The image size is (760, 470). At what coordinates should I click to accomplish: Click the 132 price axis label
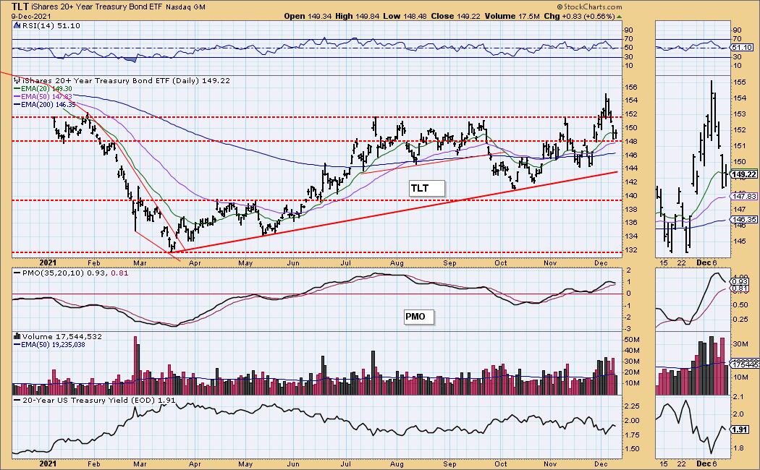(x=632, y=249)
